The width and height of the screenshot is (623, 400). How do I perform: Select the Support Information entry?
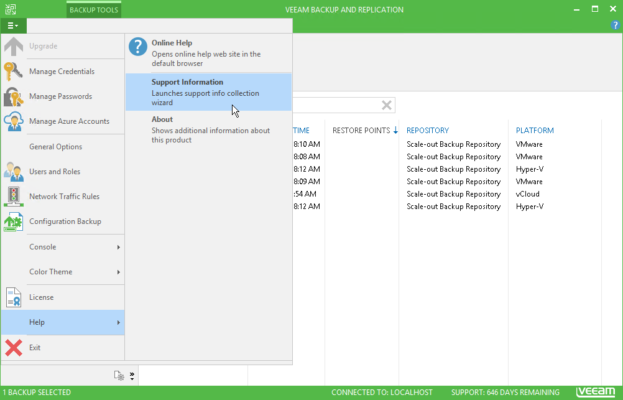208,92
